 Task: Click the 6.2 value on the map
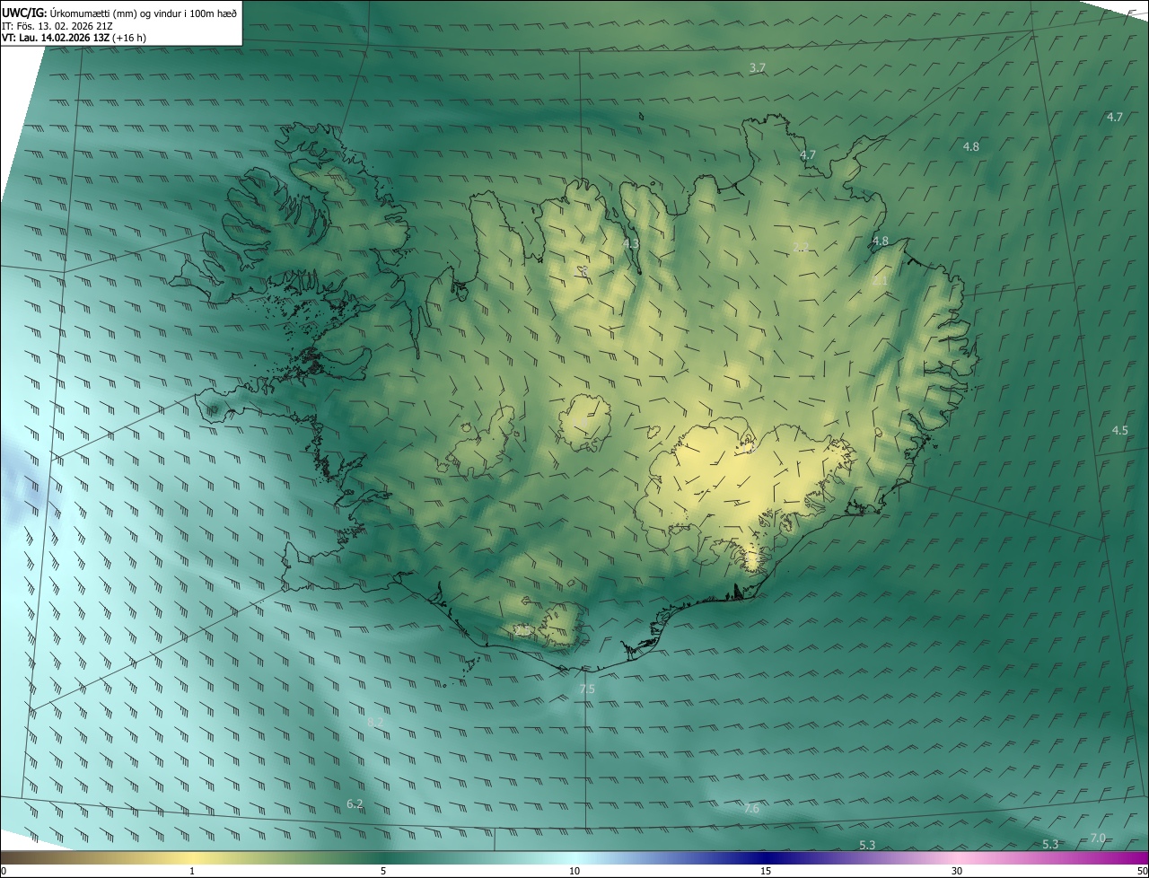[x=355, y=803]
